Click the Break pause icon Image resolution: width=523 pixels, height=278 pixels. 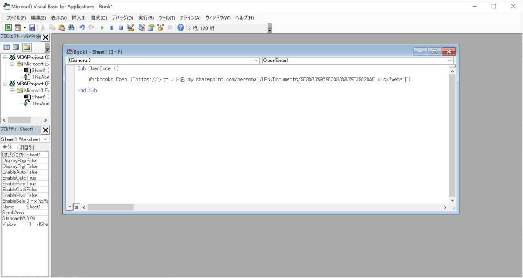[x=112, y=27]
